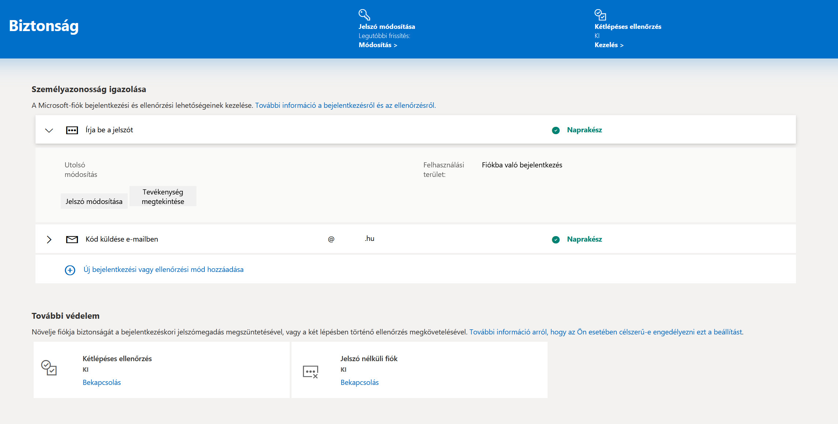Click Bekapcsolás under Kétlépéses ellenőrzés
The width and height of the screenshot is (838, 424).
pyautogui.click(x=102, y=382)
